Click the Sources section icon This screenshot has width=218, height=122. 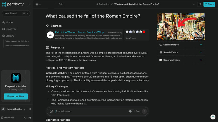pyautogui.click(x=48, y=26)
